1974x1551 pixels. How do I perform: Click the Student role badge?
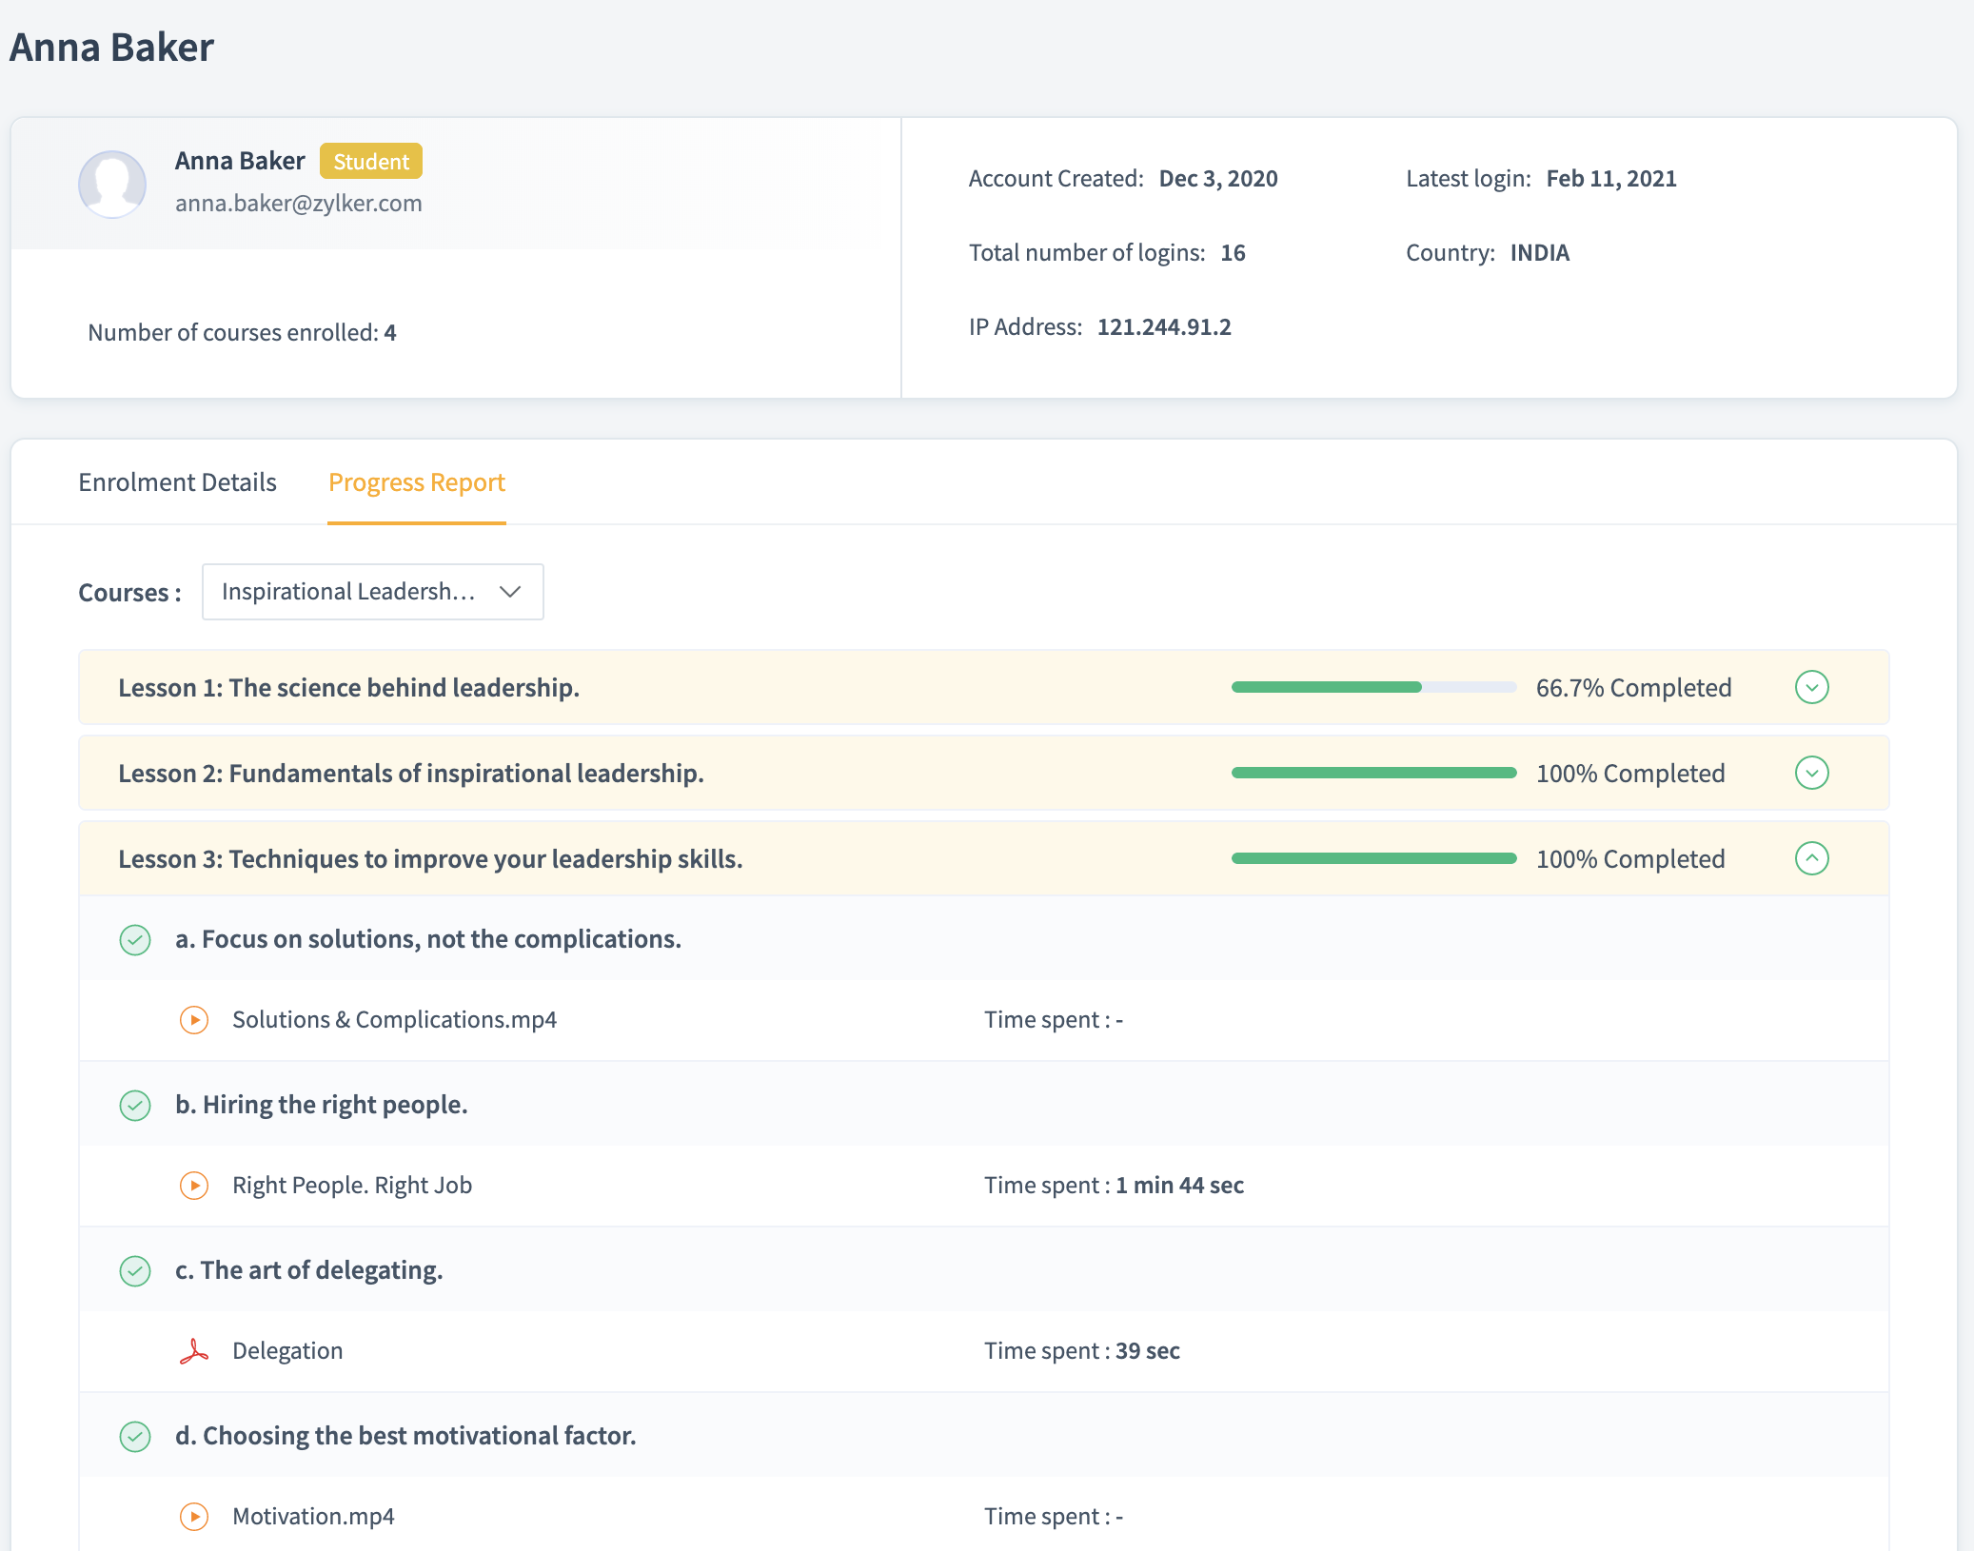[x=370, y=162]
